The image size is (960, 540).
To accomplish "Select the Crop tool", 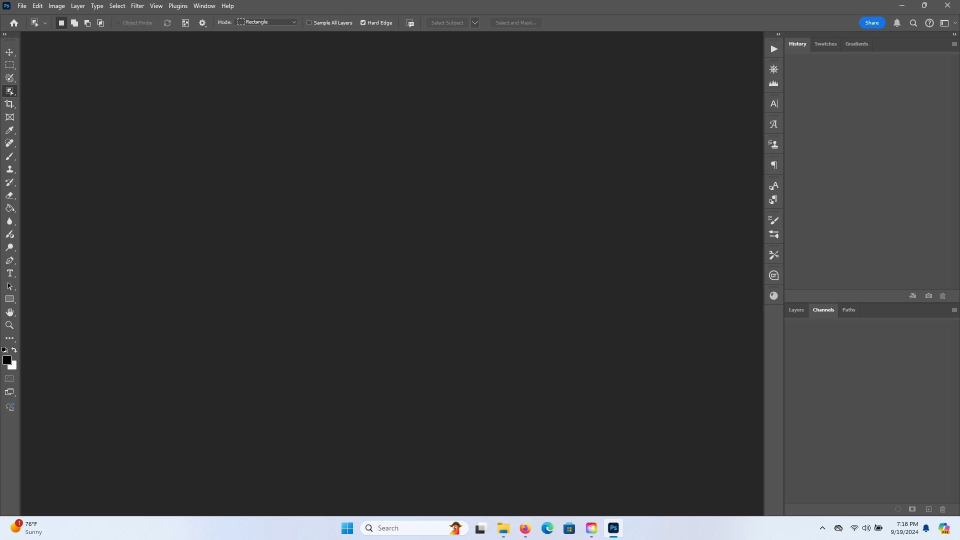I will pos(9,104).
